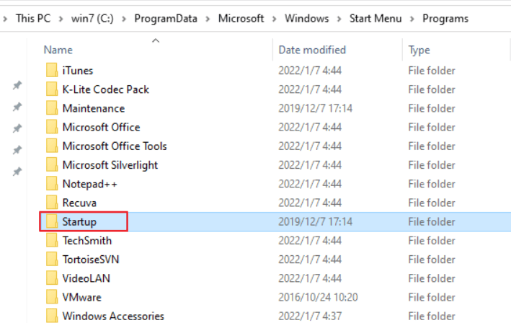This screenshot has width=511, height=323.
Task: Expand chevron after ProgramData breadcrumb
Action: pos(208,19)
